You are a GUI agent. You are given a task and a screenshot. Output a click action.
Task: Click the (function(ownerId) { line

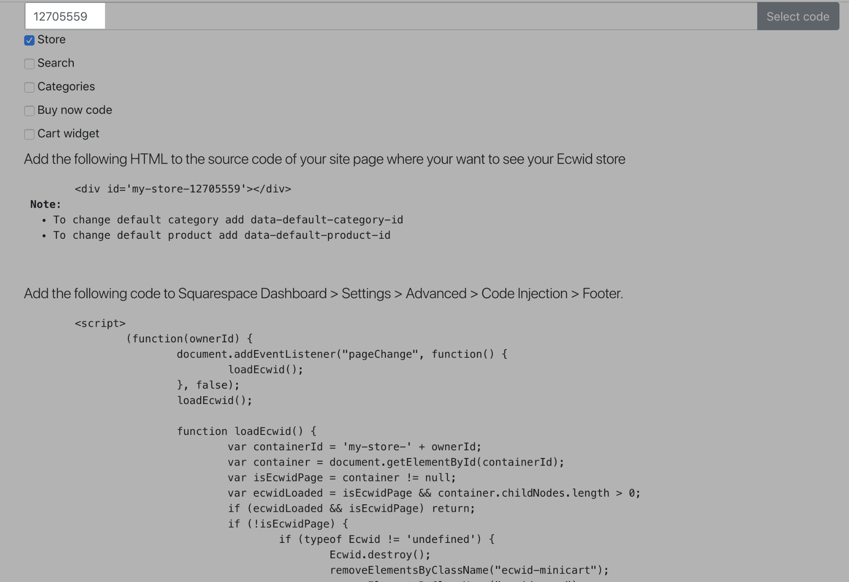(189, 339)
